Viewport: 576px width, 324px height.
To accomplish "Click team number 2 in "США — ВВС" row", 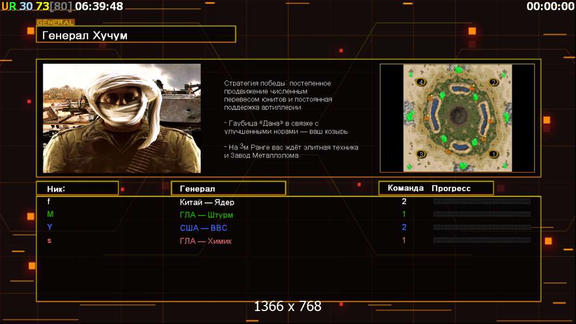I will (404, 227).
